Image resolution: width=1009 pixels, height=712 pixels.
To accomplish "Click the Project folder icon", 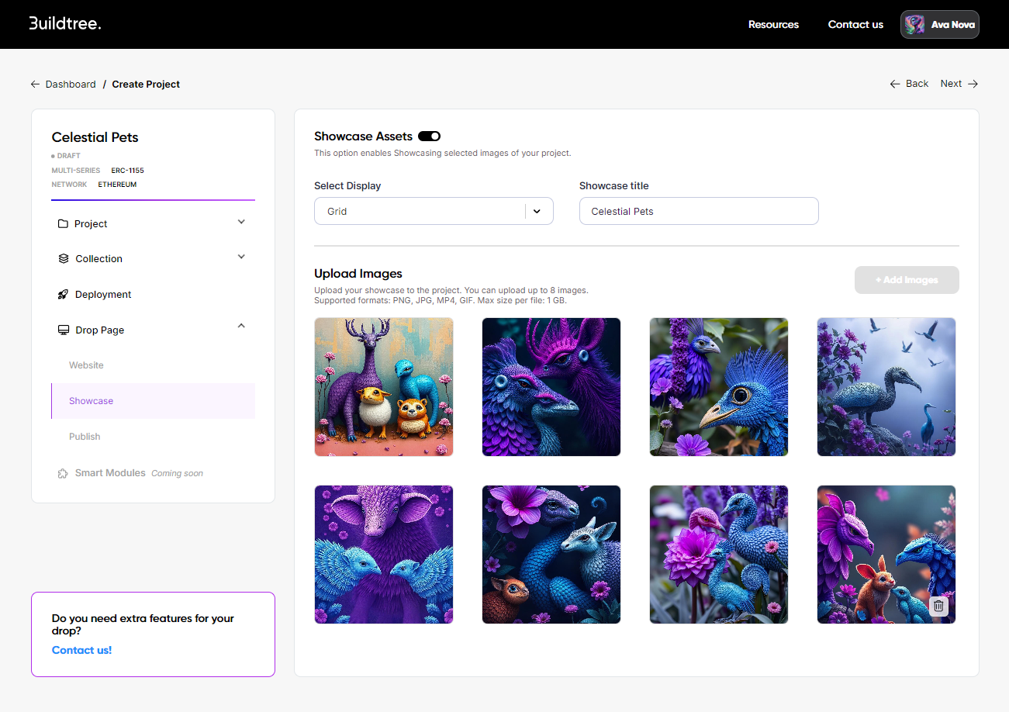I will 63,224.
